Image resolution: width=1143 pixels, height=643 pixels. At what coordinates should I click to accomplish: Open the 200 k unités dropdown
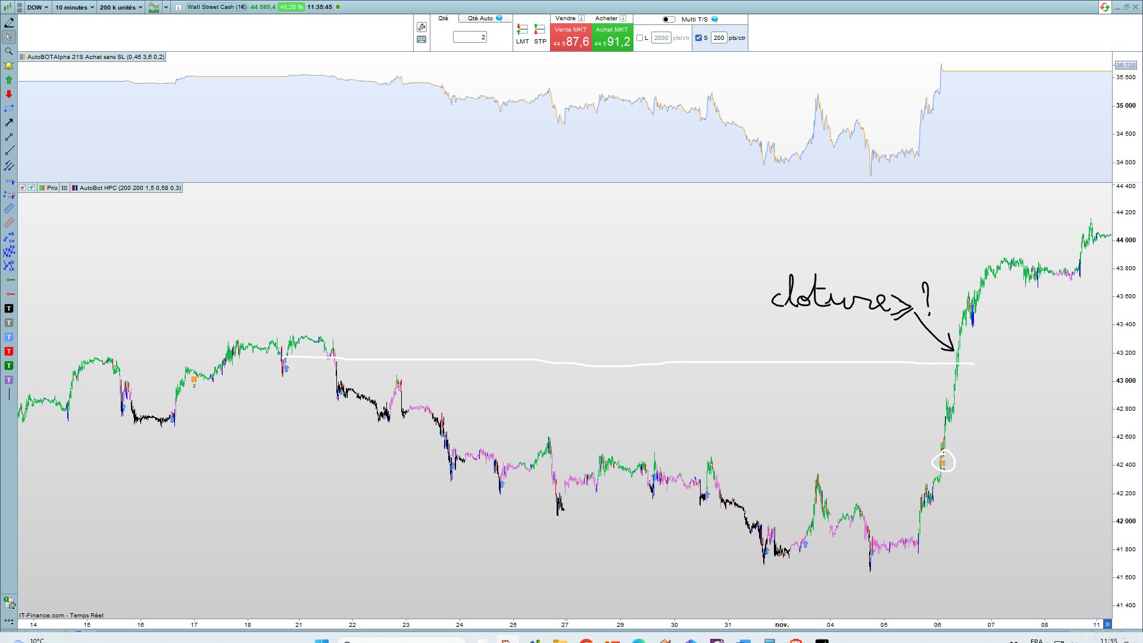coord(121,7)
